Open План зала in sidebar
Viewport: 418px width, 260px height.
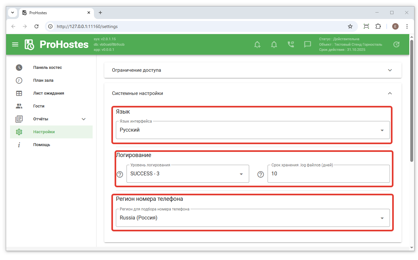pos(43,80)
